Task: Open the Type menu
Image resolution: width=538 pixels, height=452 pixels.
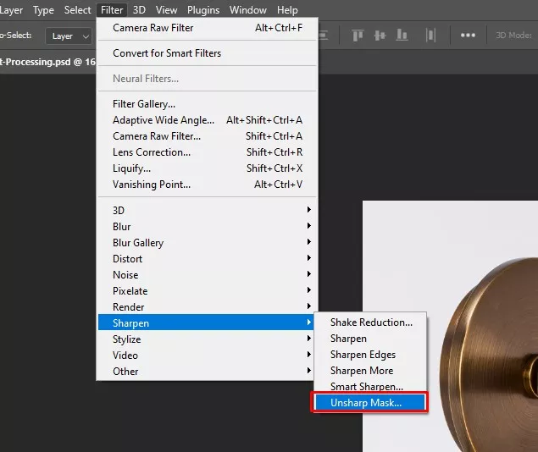Action: (x=43, y=10)
